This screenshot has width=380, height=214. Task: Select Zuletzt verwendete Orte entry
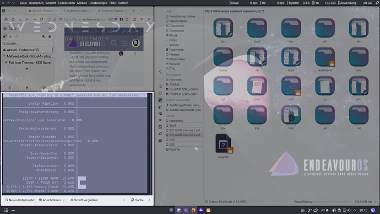184,110
